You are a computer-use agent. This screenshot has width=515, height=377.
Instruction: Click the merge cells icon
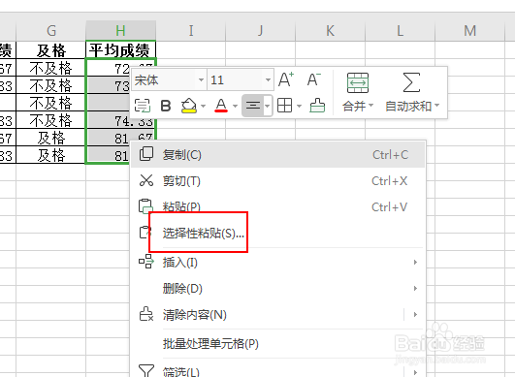[x=358, y=82]
